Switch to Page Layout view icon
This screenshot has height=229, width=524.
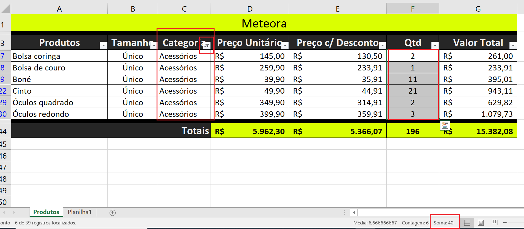(x=481, y=223)
